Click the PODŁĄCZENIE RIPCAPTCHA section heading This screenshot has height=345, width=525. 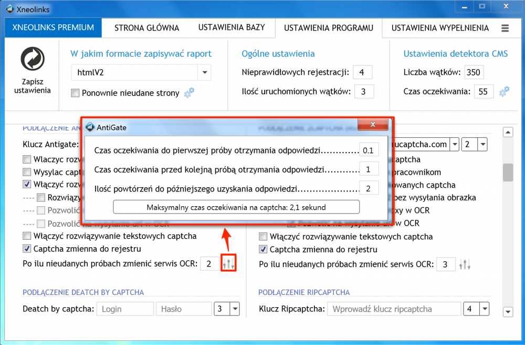(x=304, y=292)
